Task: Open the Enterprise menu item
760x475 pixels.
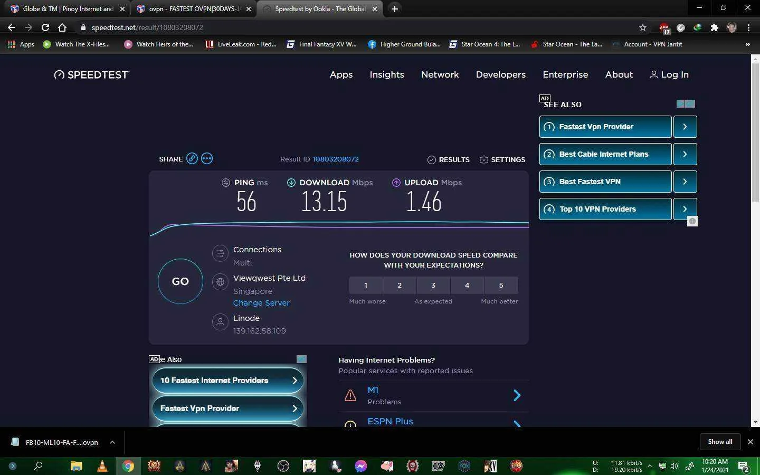Action: click(565, 74)
